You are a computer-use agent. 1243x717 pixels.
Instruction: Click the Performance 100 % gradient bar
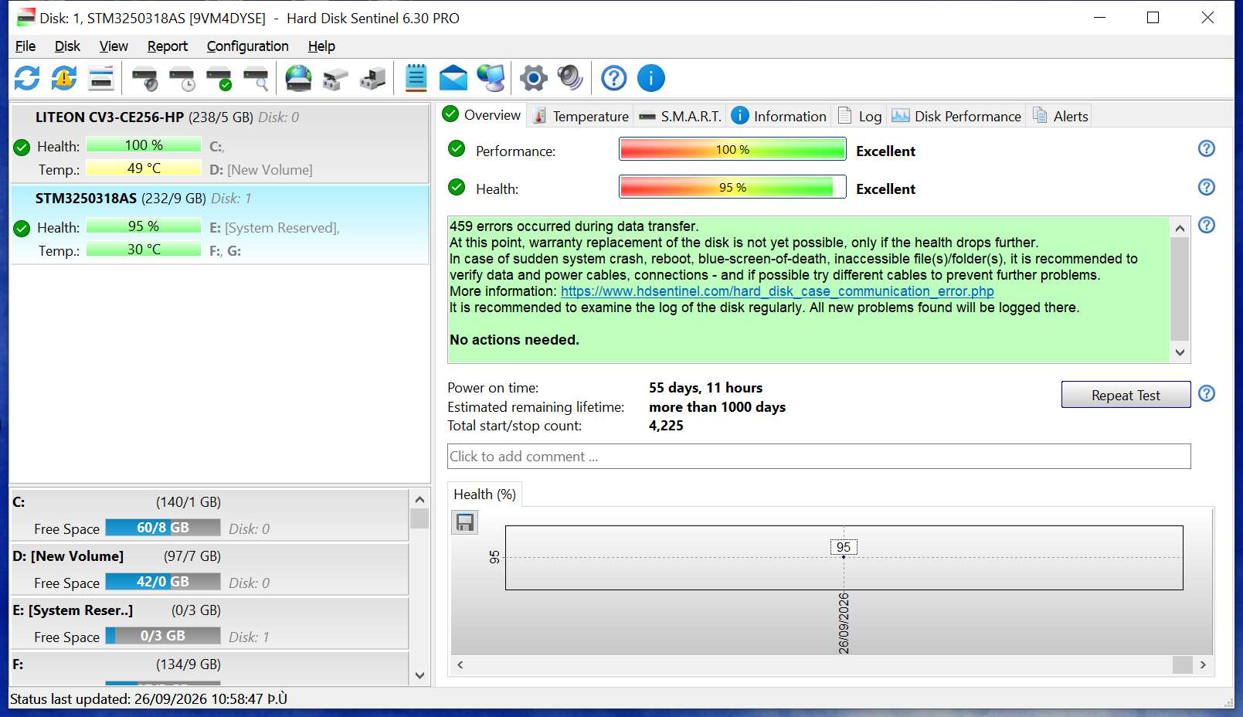[x=732, y=149]
